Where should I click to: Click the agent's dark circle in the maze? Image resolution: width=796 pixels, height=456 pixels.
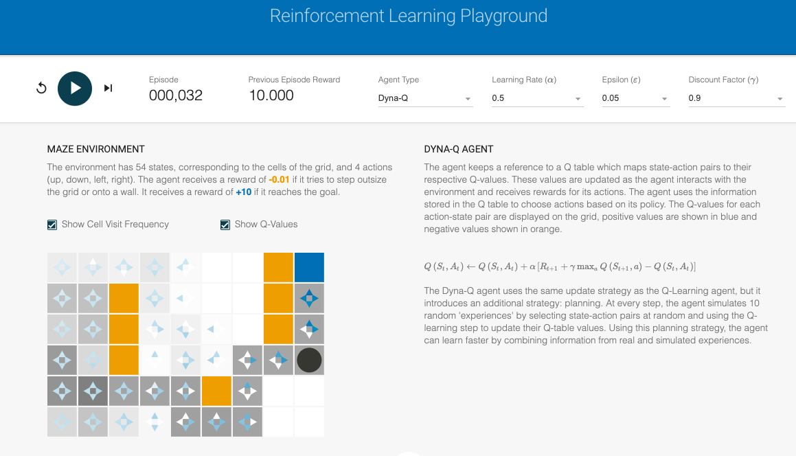point(309,359)
